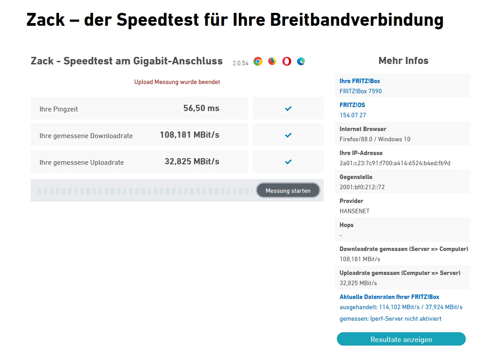Click the 108,181 MBit/s download result
The width and height of the screenshot is (487, 362).
tap(190, 135)
